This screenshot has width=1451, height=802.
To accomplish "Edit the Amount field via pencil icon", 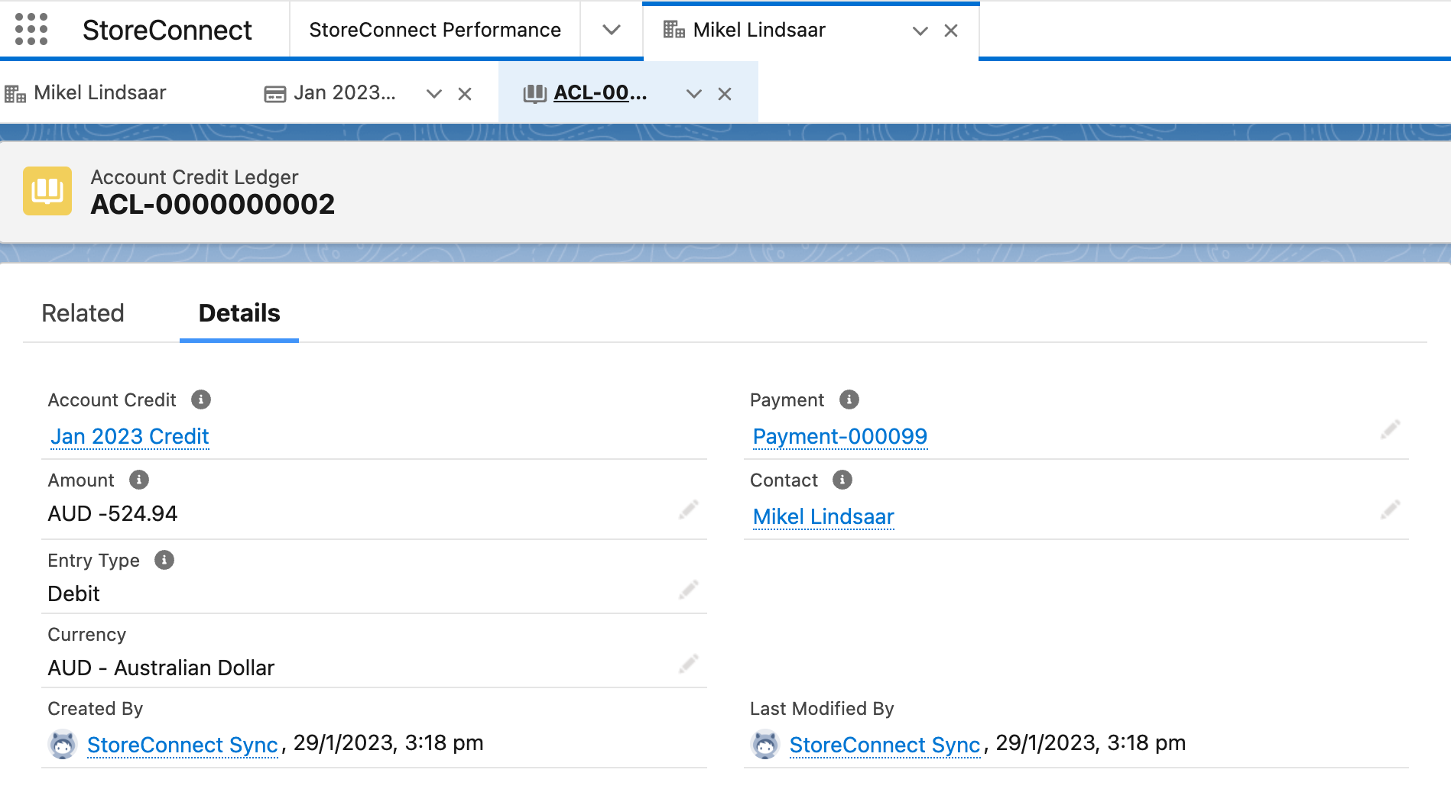I will pyautogui.click(x=687, y=509).
